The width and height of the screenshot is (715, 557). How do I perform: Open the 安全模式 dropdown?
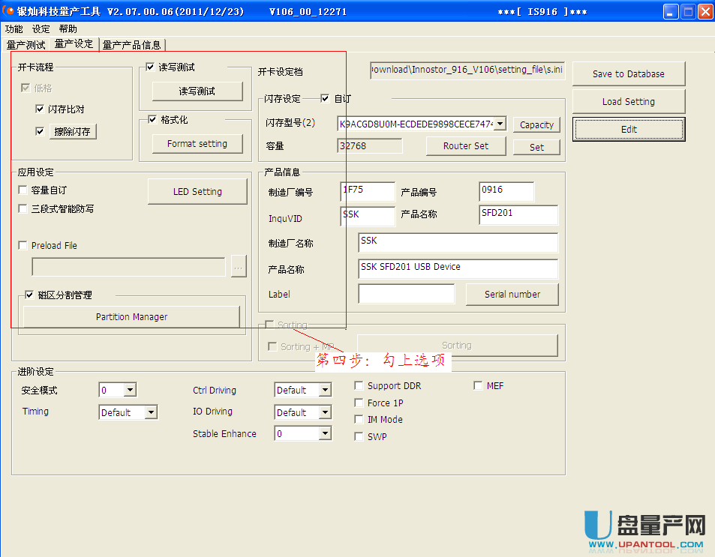(129, 391)
